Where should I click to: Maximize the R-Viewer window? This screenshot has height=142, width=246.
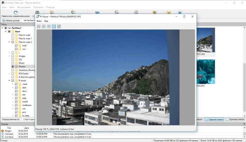coord(184,16)
